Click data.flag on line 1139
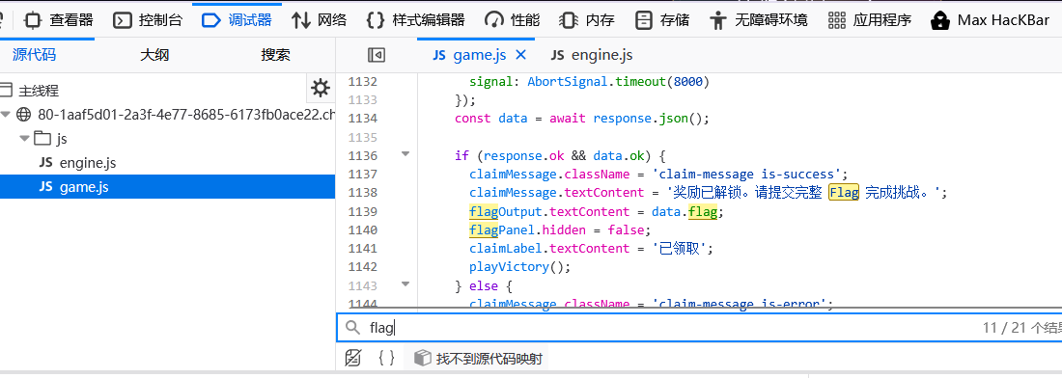The image size is (1062, 378). (685, 211)
